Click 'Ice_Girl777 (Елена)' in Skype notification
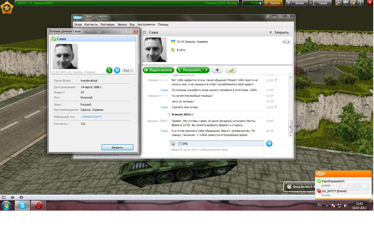Image resolution: width=374 pixels, height=234 pixels. (x=334, y=191)
